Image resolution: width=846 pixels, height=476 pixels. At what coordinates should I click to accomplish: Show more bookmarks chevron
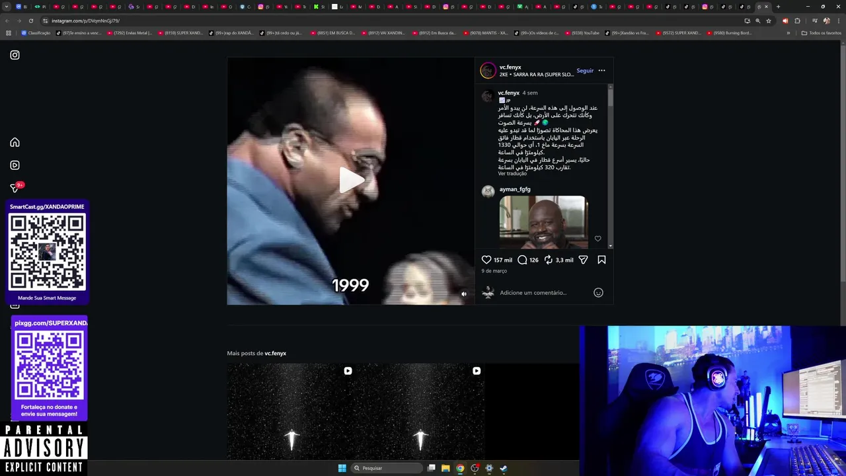coord(788,32)
